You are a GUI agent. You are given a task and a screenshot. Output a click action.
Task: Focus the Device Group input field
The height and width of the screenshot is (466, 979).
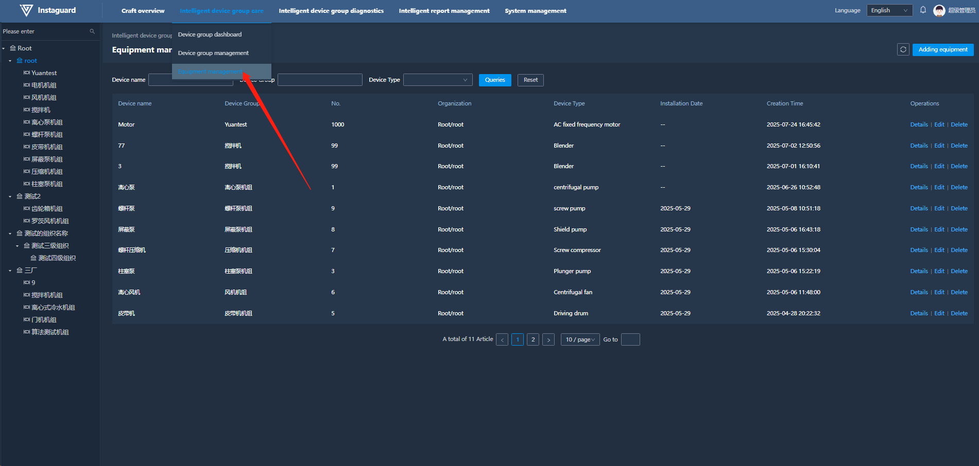click(x=320, y=80)
